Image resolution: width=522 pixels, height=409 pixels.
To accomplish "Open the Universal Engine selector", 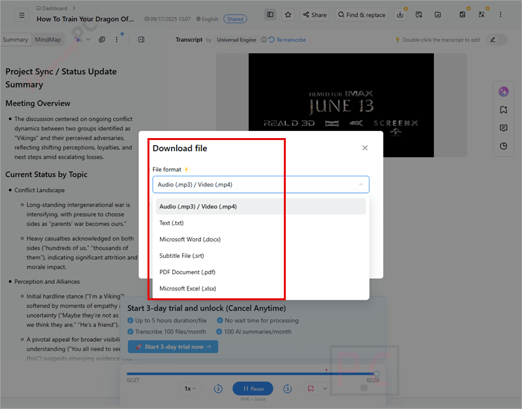I will [236, 40].
